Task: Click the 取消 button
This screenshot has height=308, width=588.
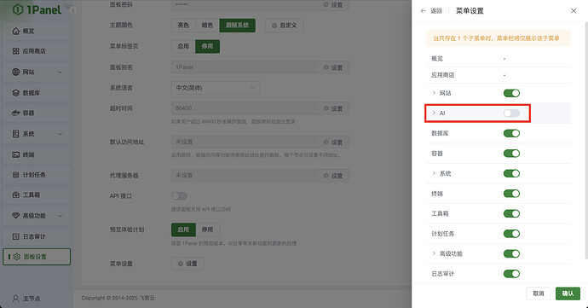Action: [539, 293]
